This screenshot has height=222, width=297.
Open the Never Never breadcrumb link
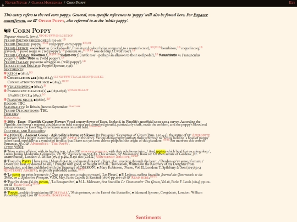[x=16, y=3]
